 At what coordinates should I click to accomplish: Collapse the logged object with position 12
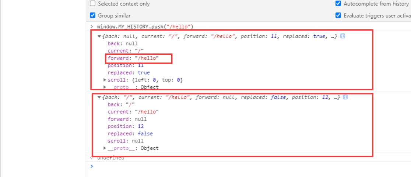click(99, 97)
